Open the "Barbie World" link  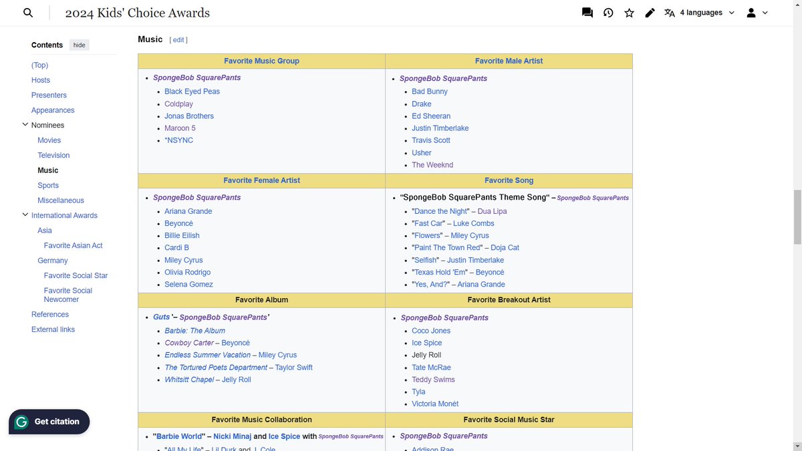(x=180, y=436)
